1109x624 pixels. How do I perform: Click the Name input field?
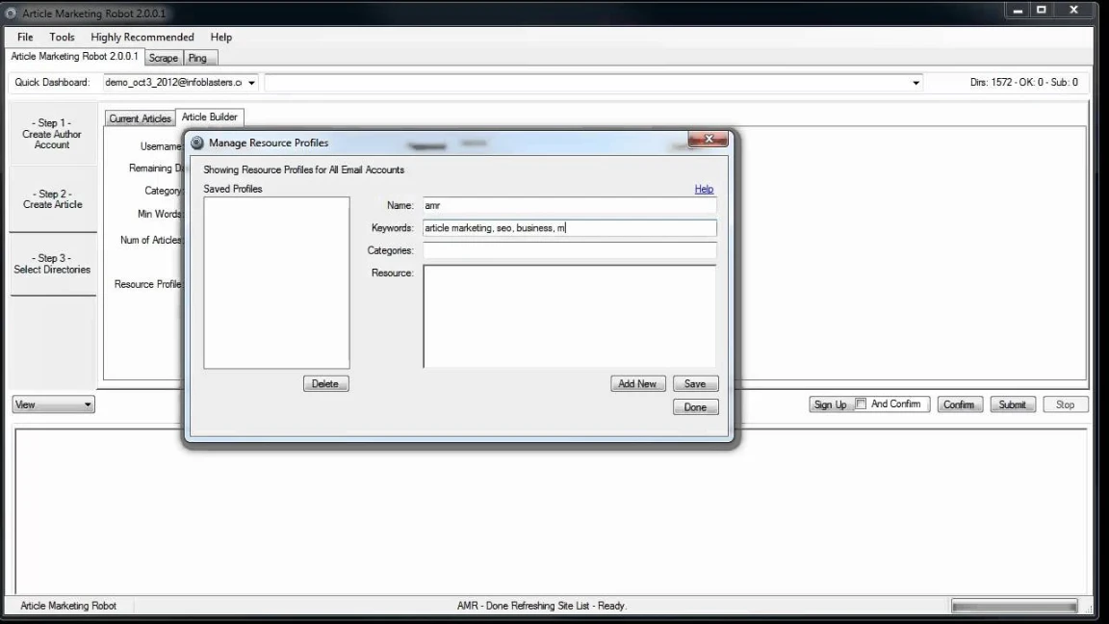pyautogui.click(x=569, y=205)
